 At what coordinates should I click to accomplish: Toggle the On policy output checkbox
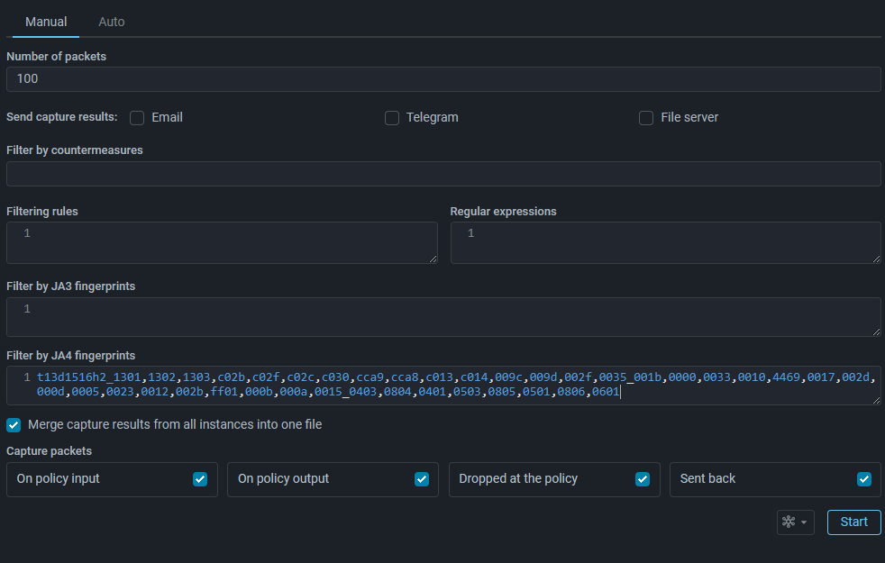pos(422,479)
